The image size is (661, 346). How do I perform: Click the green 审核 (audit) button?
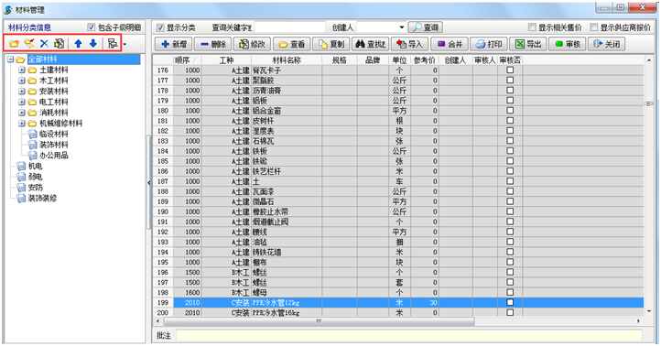coord(568,44)
